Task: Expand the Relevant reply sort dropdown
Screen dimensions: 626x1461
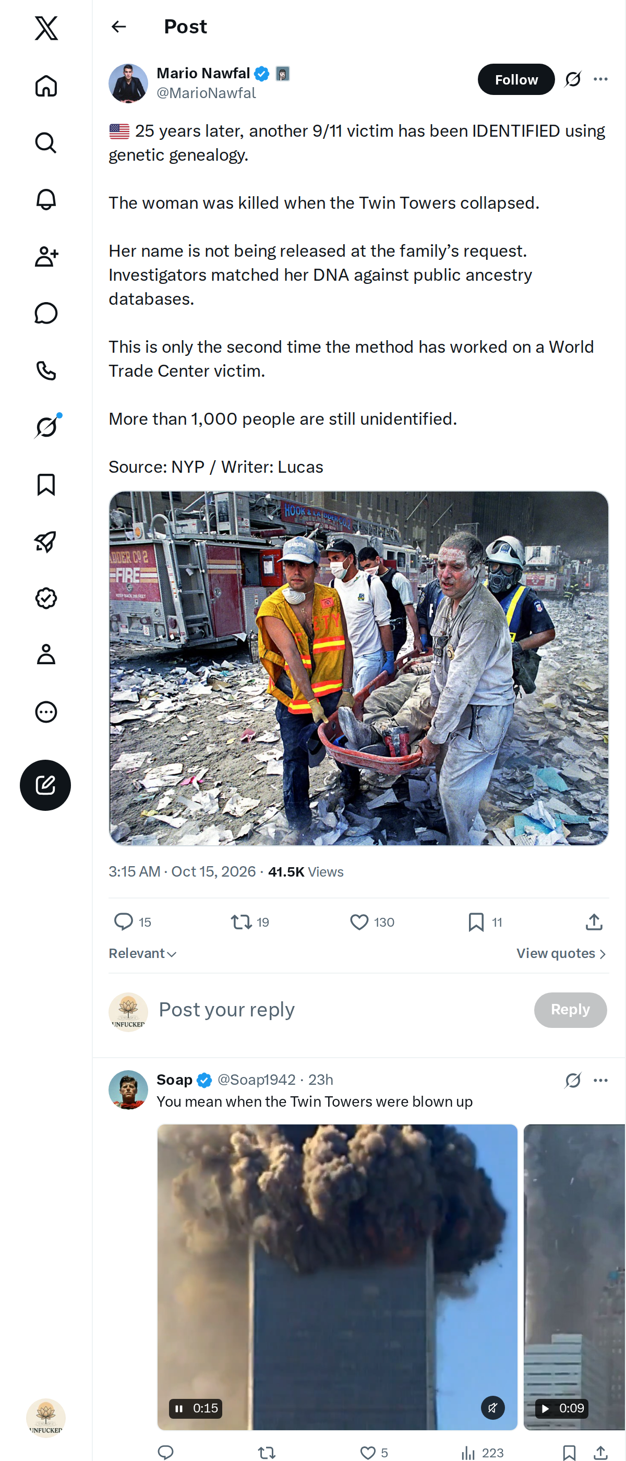Action: (142, 953)
